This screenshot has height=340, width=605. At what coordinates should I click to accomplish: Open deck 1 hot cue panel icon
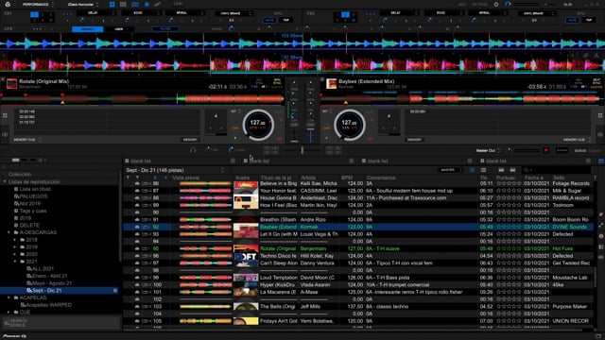click(5, 115)
